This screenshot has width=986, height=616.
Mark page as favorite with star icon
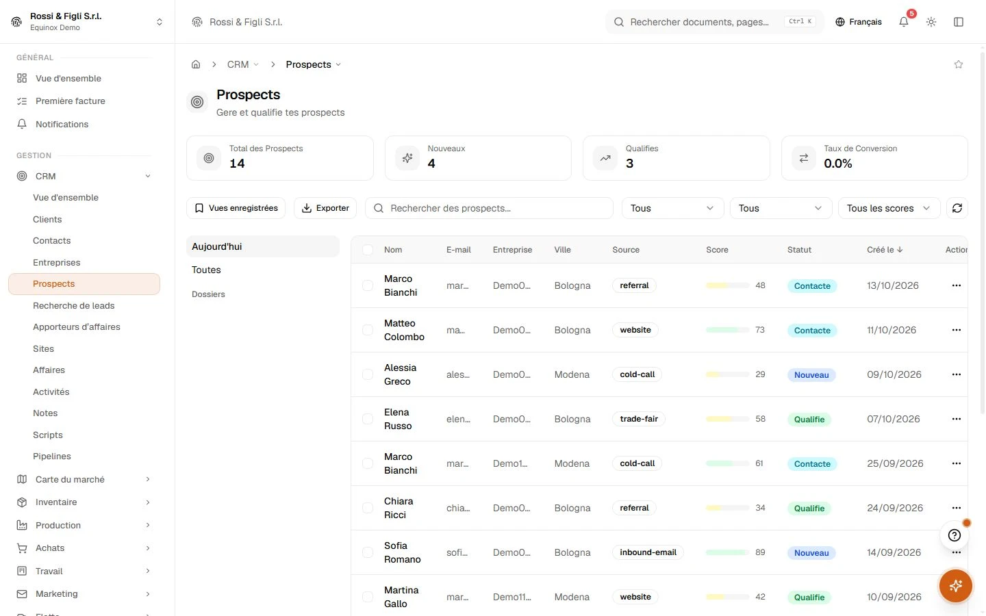(959, 64)
